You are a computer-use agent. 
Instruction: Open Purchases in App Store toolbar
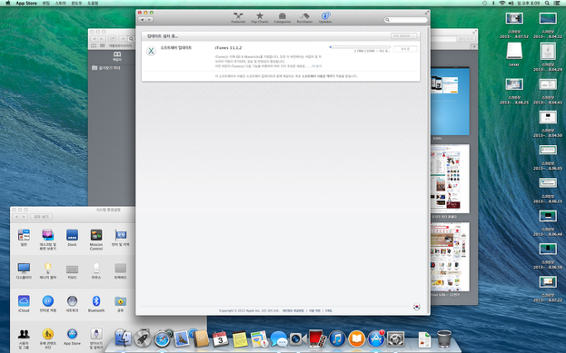pos(304,17)
